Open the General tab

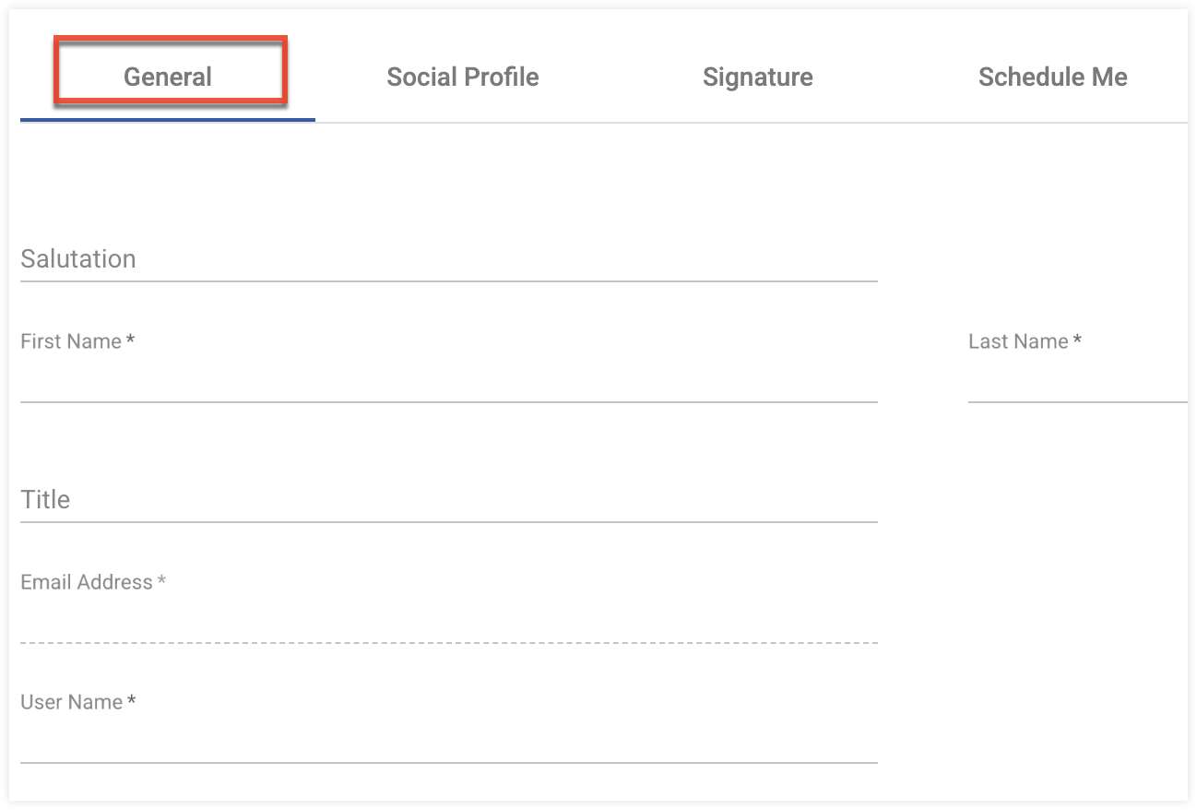(168, 77)
